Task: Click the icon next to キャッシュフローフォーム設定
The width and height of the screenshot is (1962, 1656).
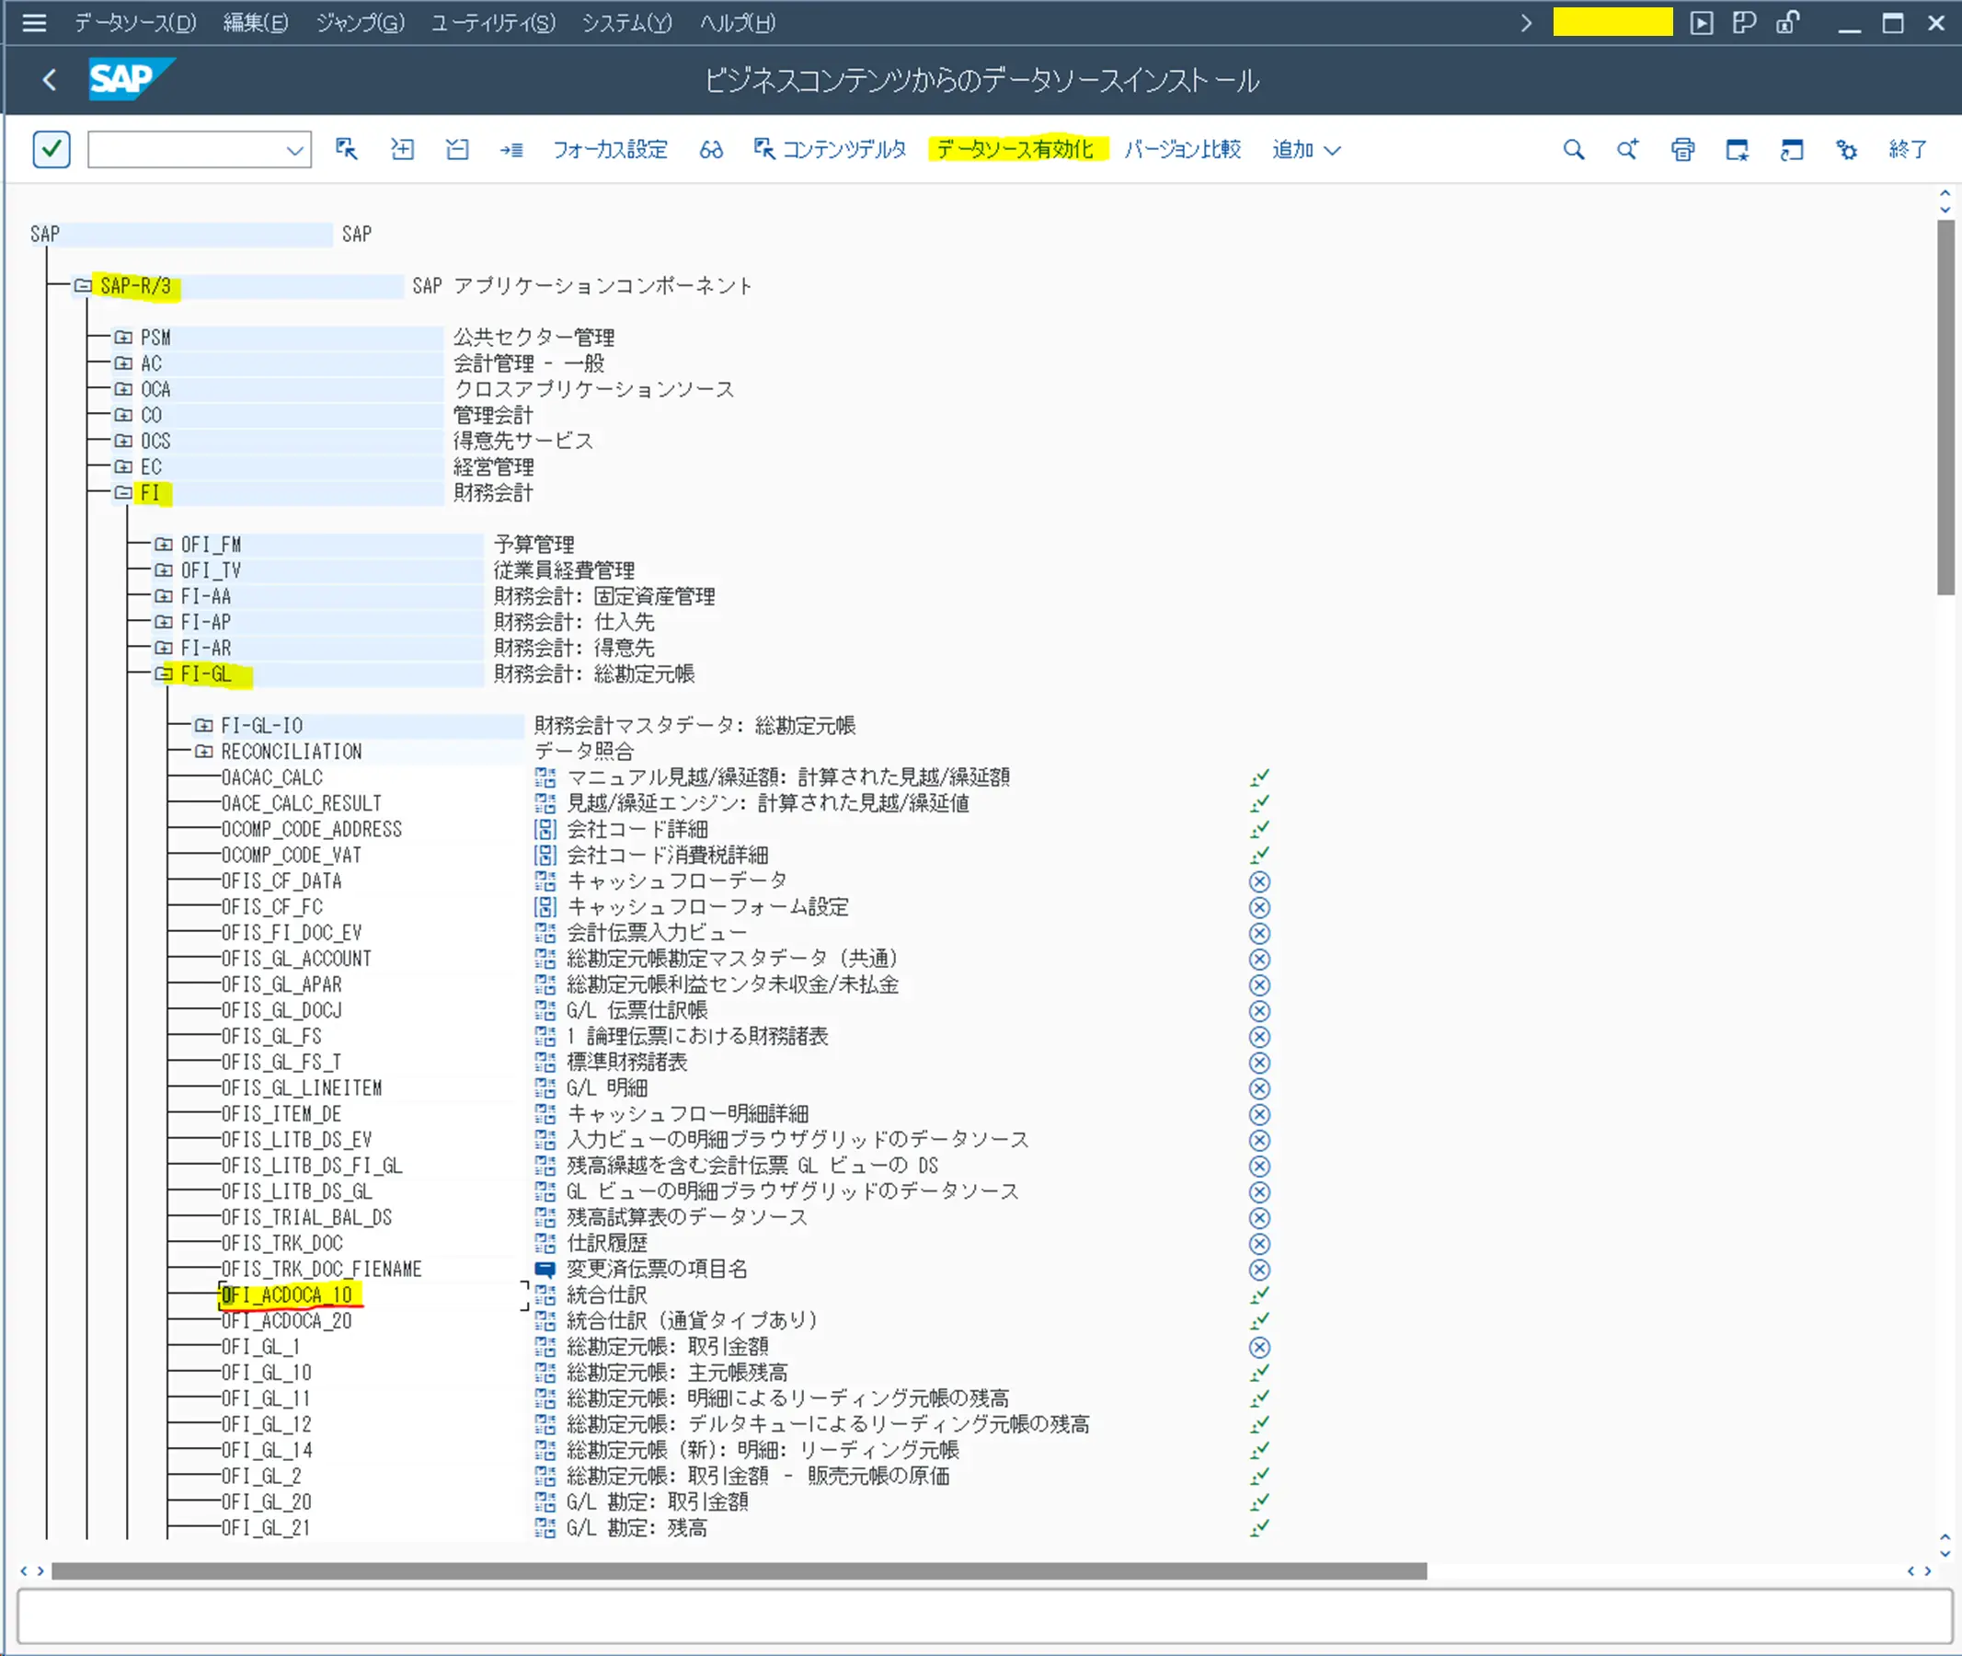Action: point(545,907)
